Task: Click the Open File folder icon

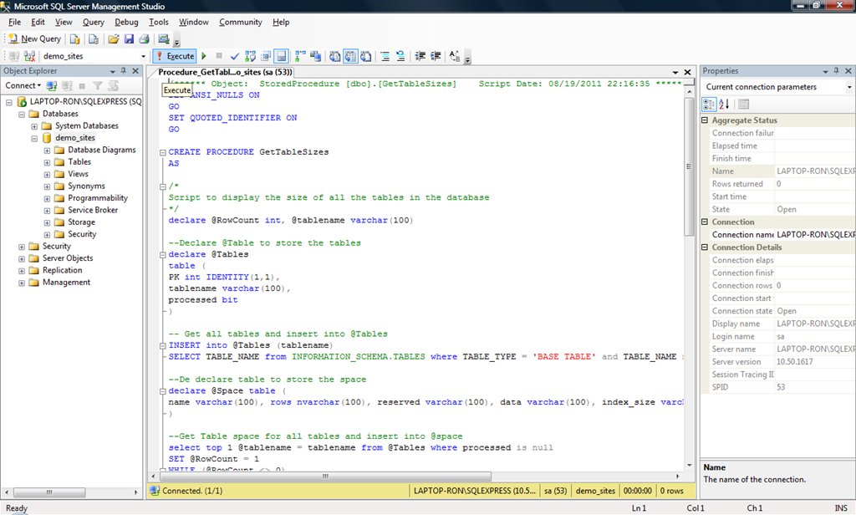Action: click(114, 38)
